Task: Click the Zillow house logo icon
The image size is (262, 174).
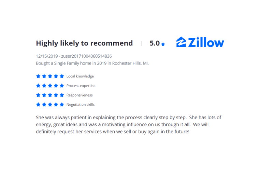Action: (181, 42)
